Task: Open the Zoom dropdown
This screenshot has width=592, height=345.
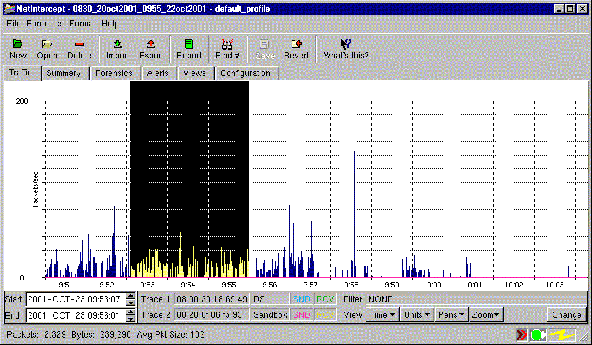Action: click(x=486, y=315)
